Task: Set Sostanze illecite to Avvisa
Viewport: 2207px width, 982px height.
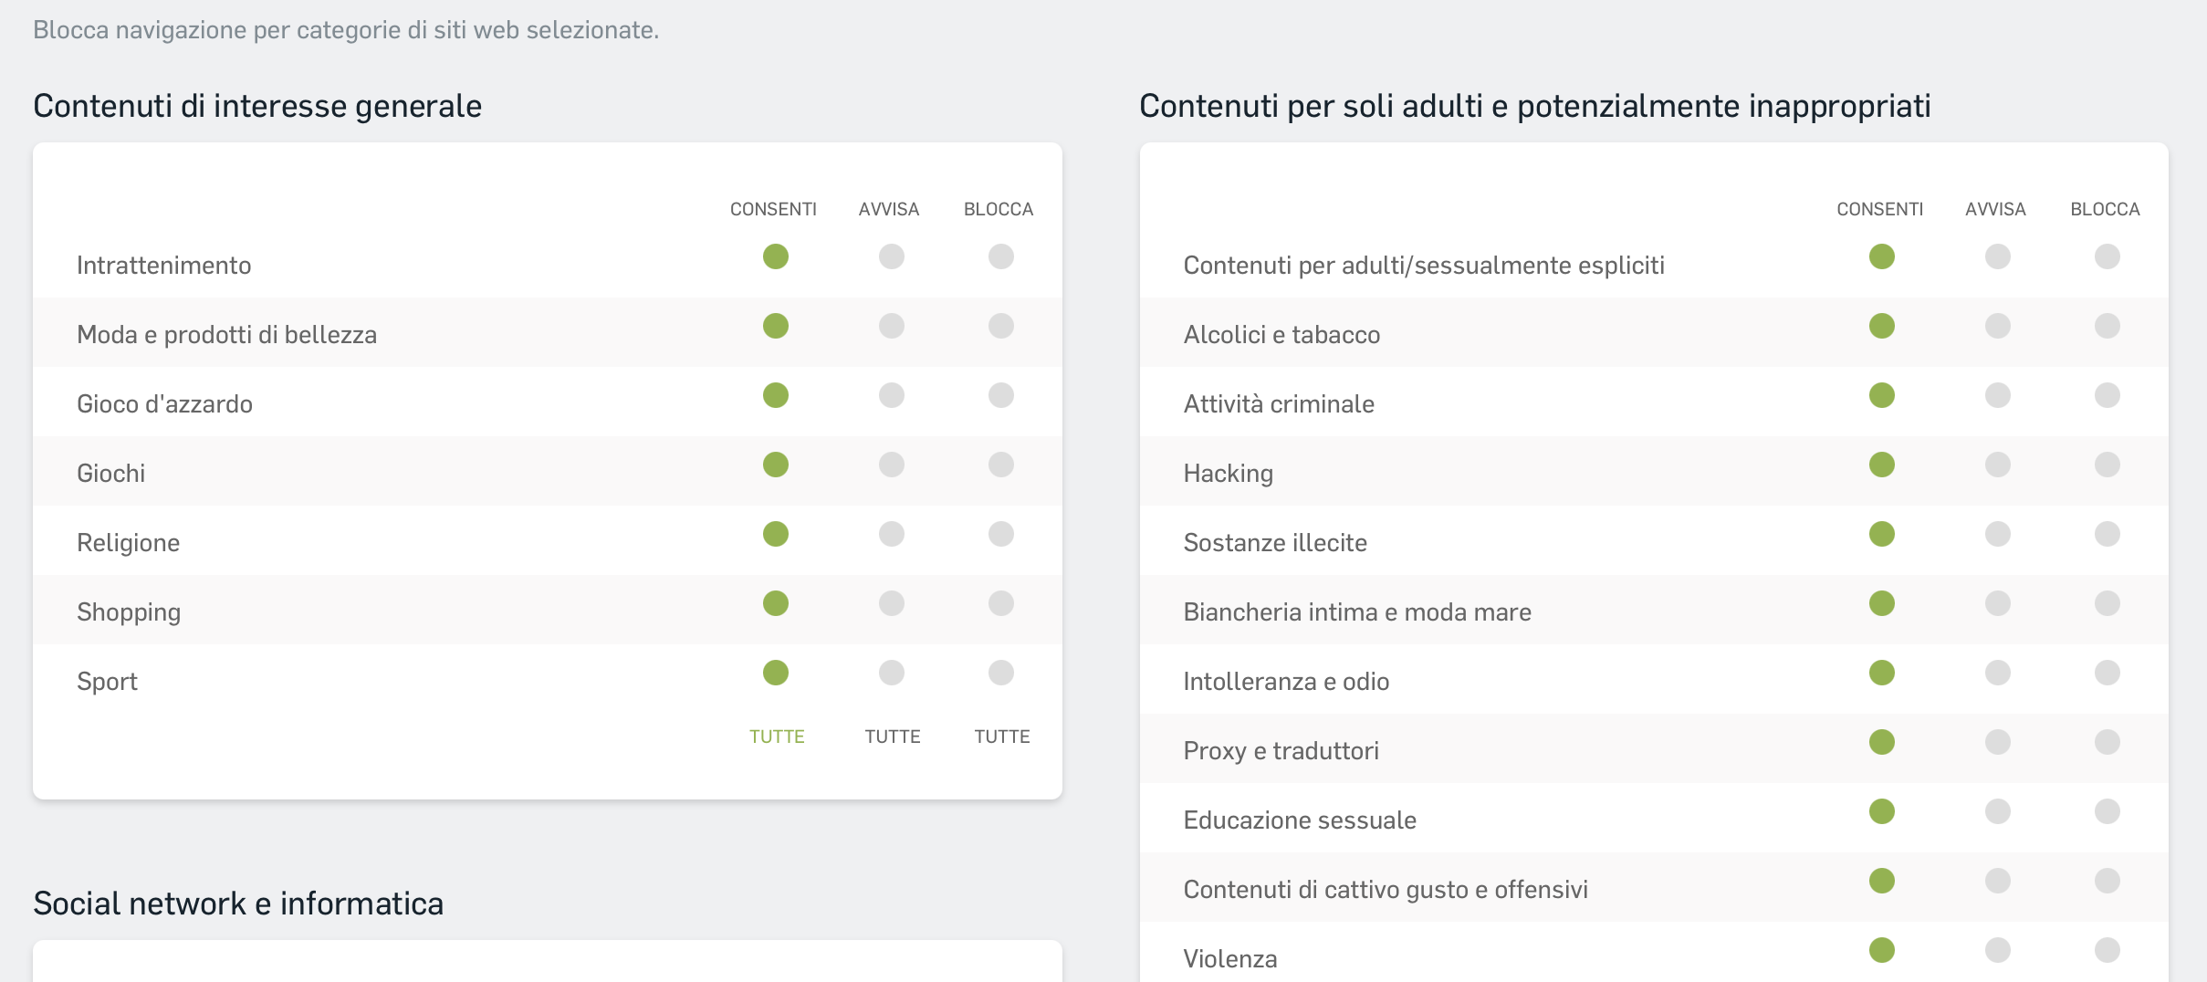Action: [x=1998, y=534]
